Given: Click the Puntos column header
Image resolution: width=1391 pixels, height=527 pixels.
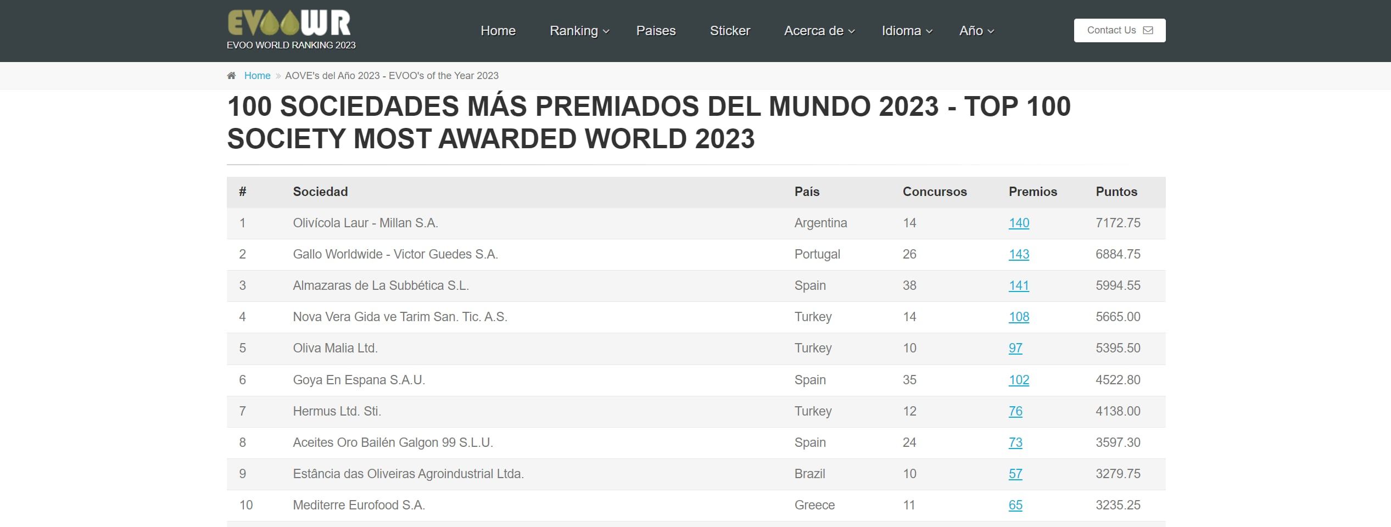Looking at the screenshot, I should click(1116, 192).
